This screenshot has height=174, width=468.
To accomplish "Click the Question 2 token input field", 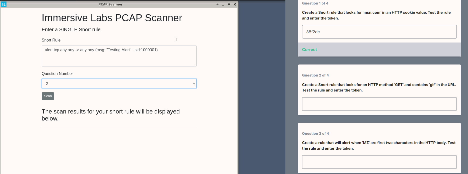I will point(379,104).
